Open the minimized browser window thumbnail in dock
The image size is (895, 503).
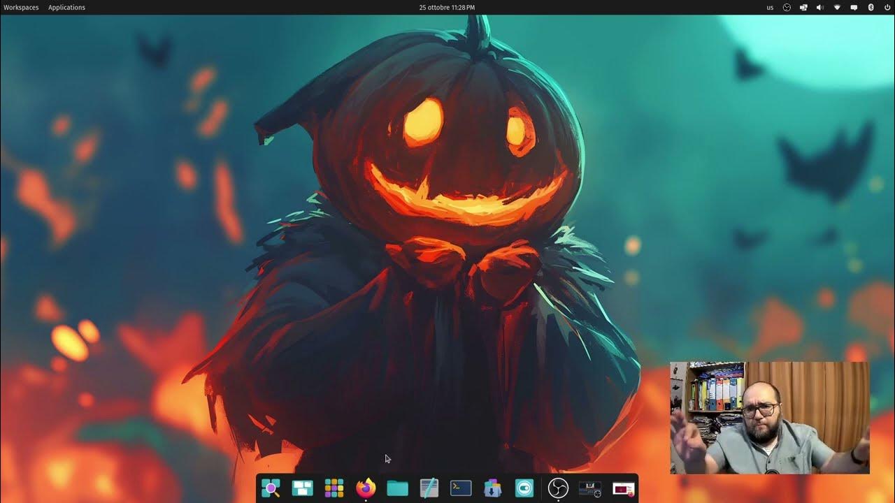[623, 488]
